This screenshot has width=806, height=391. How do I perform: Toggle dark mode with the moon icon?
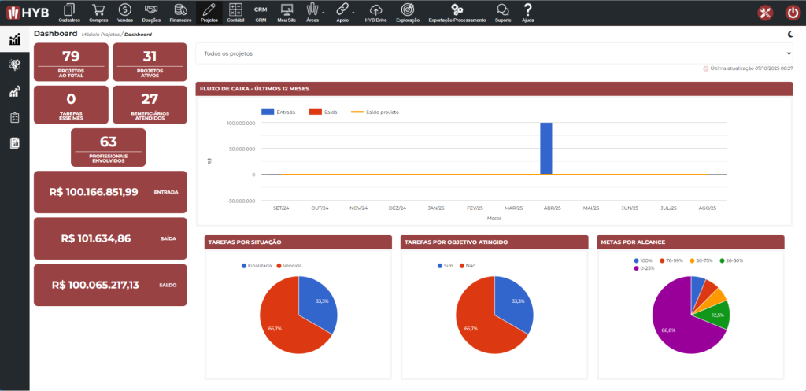coord(789,34)
